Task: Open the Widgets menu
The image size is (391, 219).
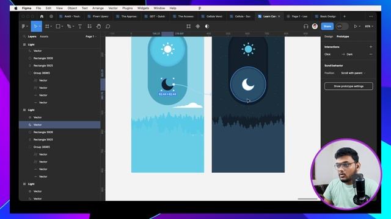Action: click(143, 8)
